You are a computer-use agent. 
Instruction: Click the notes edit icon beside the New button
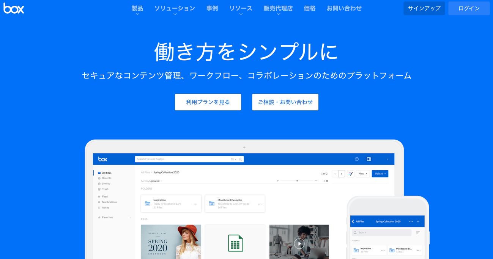tap(351, 174)
